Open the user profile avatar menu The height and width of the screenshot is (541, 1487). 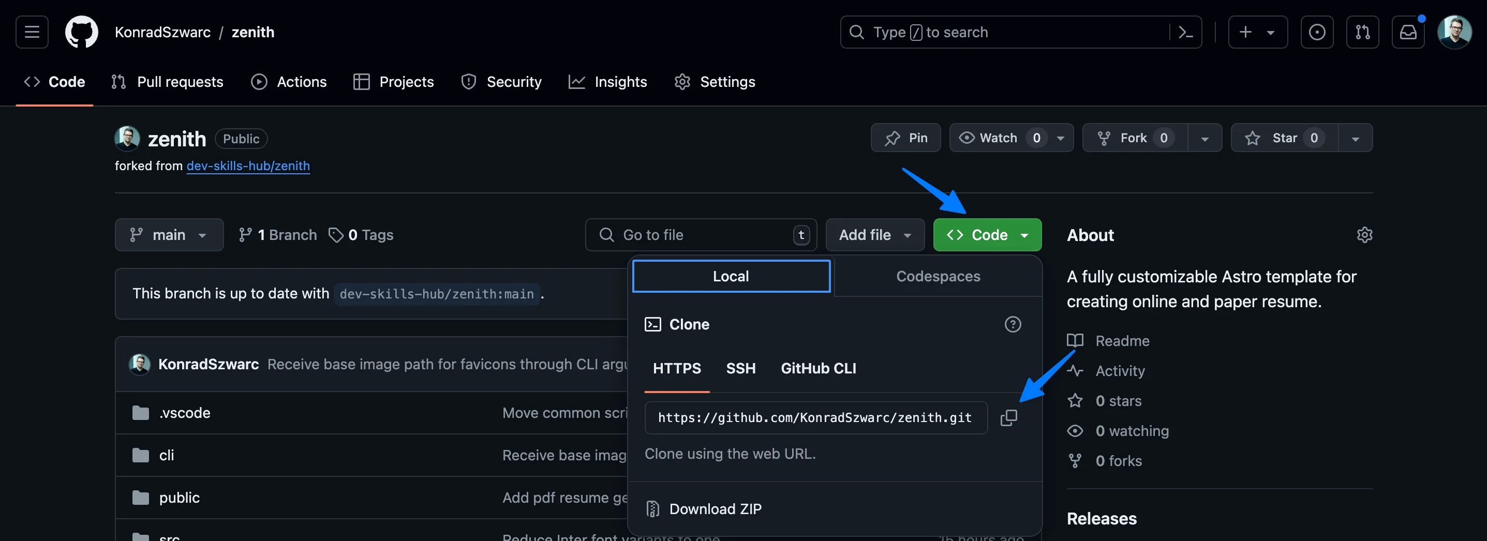click(x=1454, y=32)
